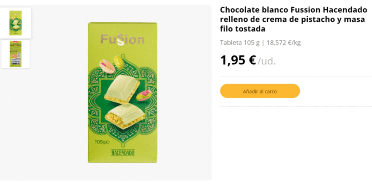Image resolution: width=372 pixels, height=191 pixels.
Task: Click the '/ud.' unit label
Action: 267,61
